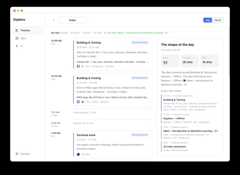Open the AI section in sidebar
240x175 pixels.
(x=27, y=46)
